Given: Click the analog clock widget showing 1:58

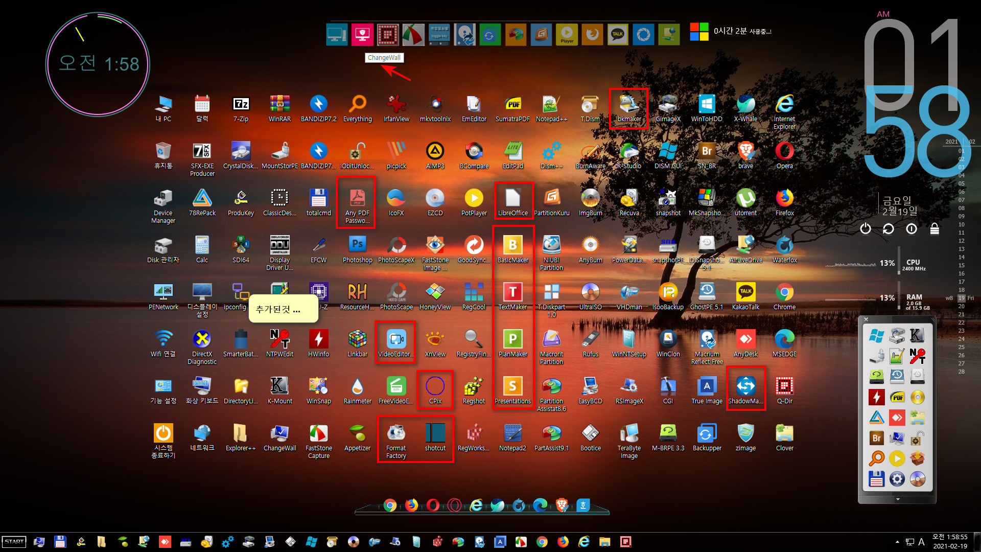Looking at the screenshot, I should point(98,64).
